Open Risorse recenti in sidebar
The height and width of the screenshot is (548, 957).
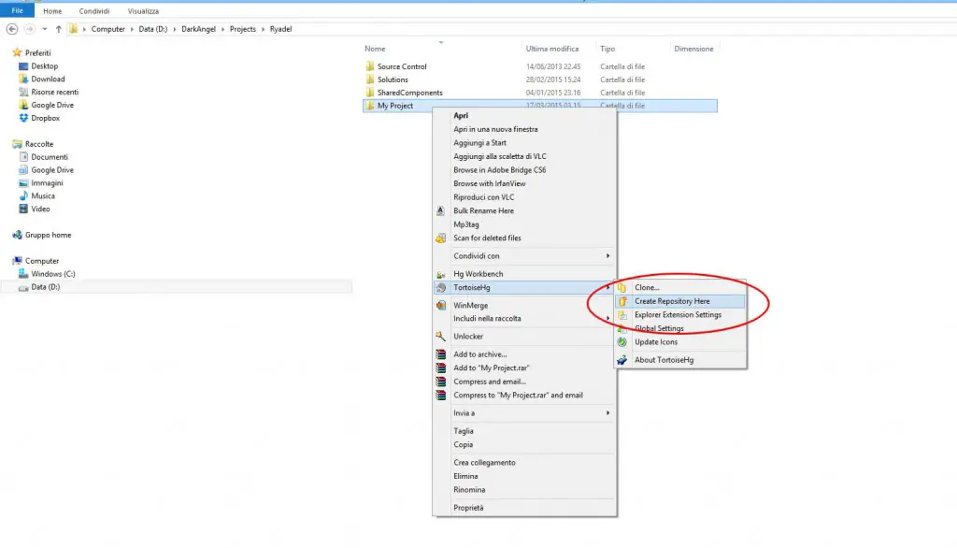click(55, 93)
